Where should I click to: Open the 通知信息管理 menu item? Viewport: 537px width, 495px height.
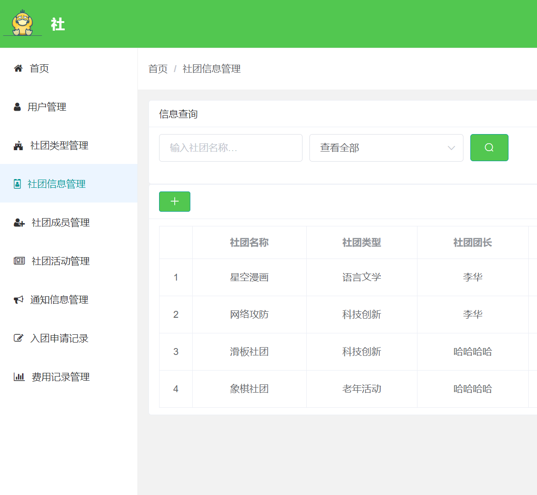point(69,300)
